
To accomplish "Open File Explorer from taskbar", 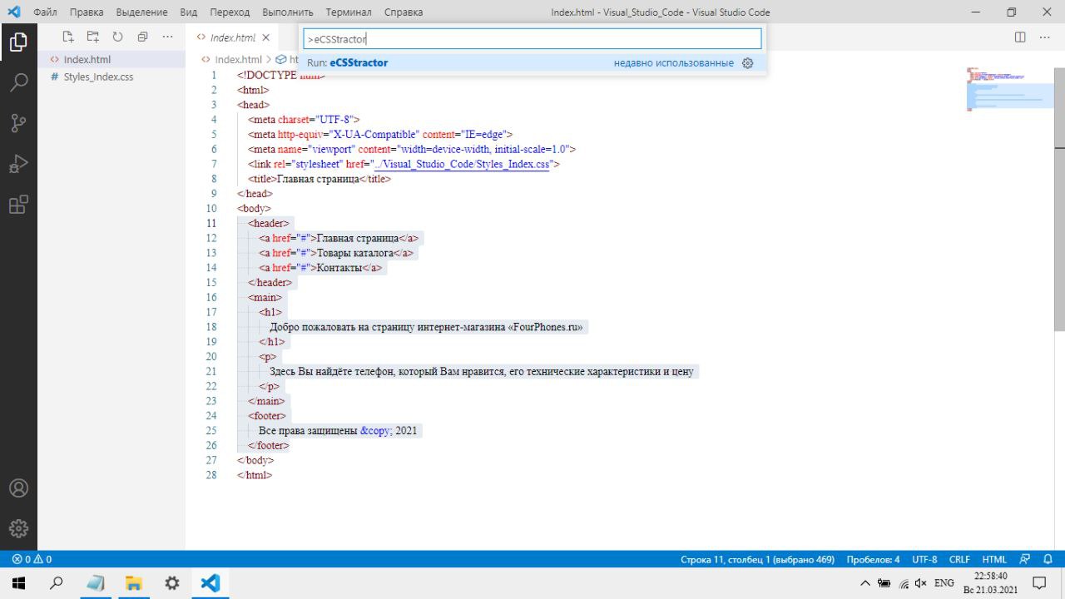I will click(133, 583).
